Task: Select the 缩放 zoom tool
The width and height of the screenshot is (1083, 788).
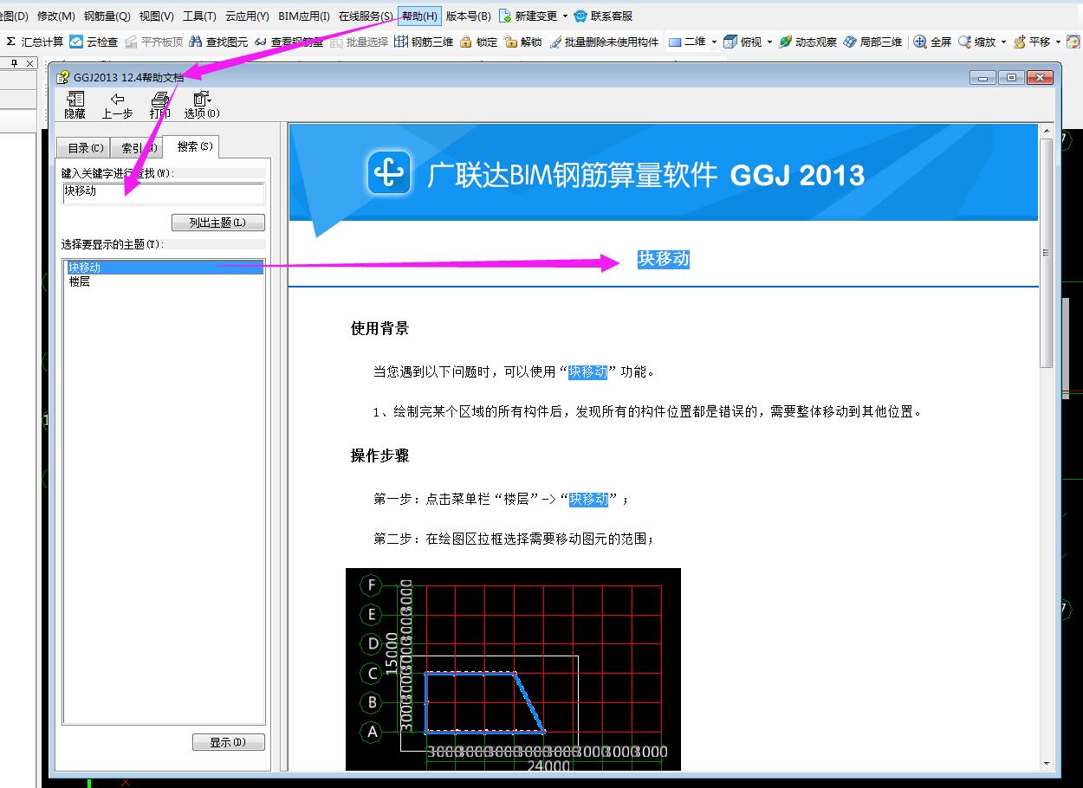Action: coord(976,42)
